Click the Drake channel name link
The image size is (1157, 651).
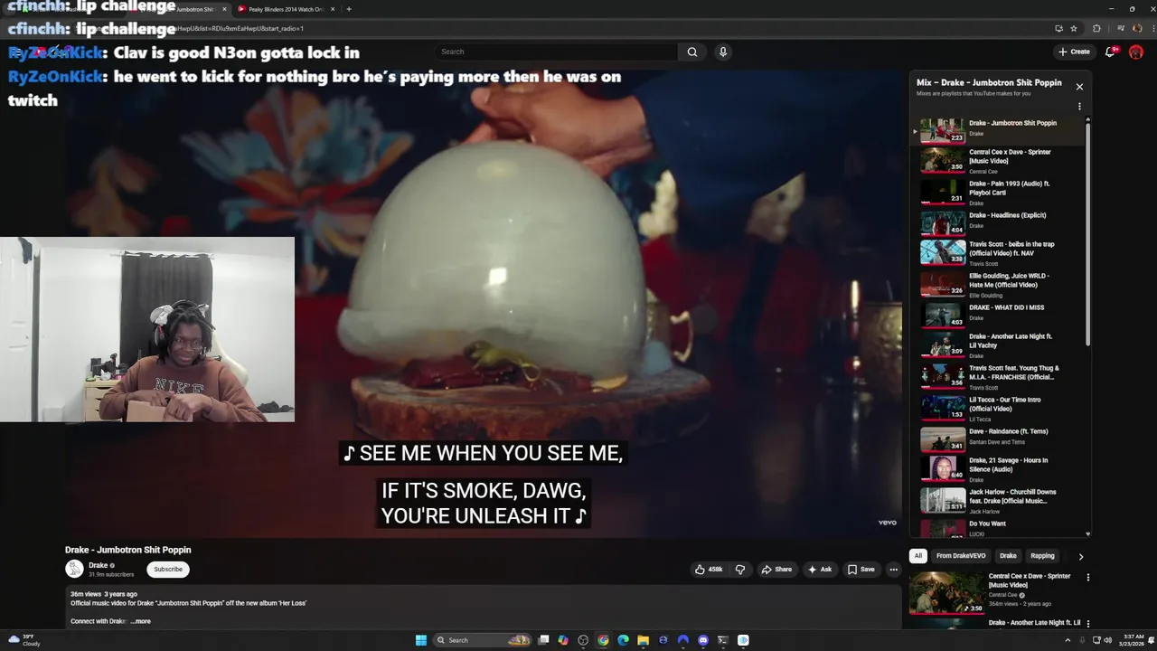pyautogui.click(x=98, y=565)
